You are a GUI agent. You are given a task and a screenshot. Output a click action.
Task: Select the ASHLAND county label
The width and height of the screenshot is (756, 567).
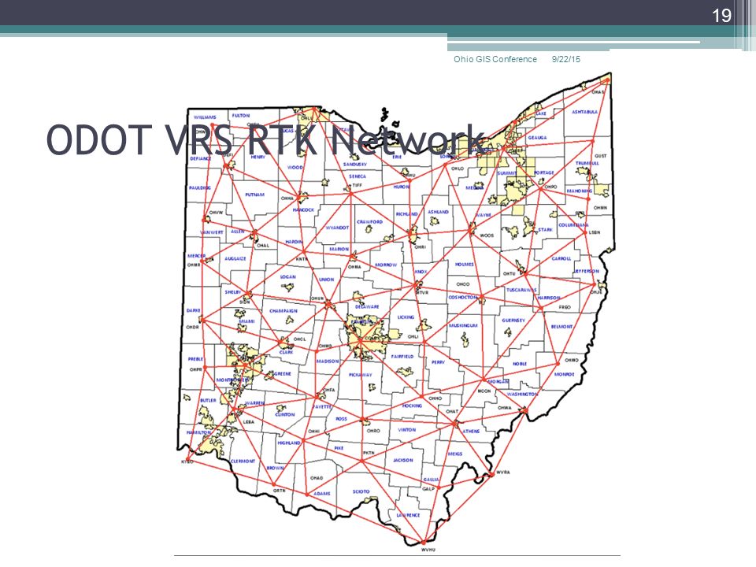438,212
